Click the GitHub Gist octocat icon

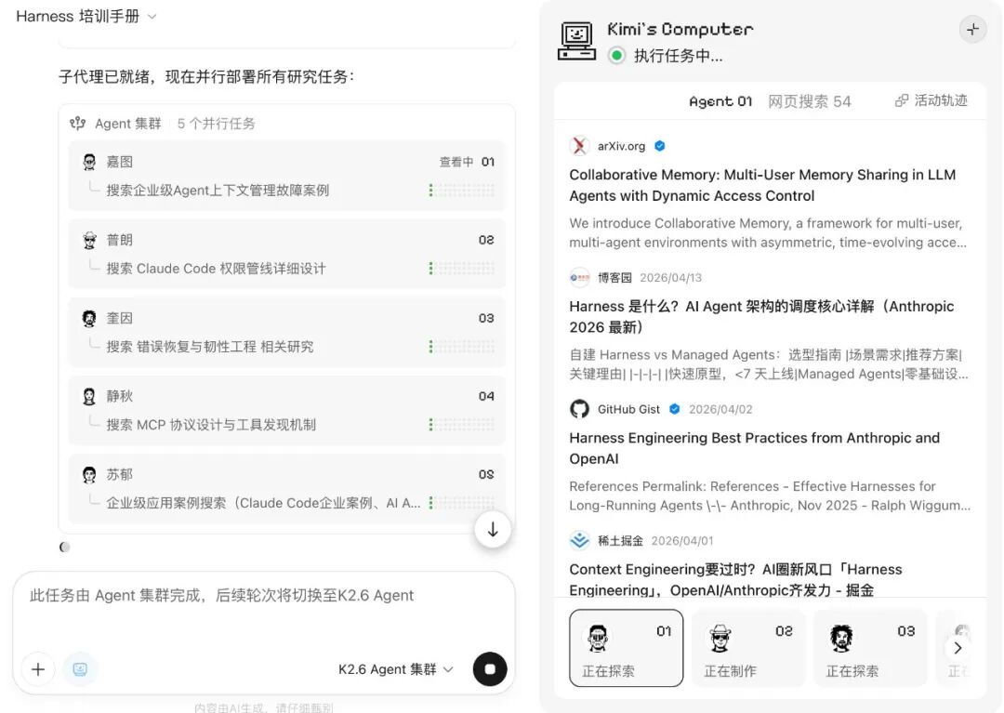[x=580, y=409]
